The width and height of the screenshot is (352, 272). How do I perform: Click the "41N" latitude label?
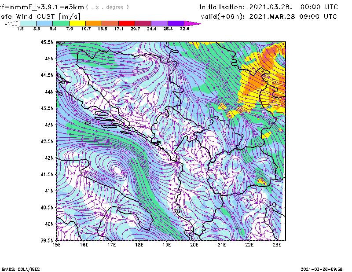(49, 191)
